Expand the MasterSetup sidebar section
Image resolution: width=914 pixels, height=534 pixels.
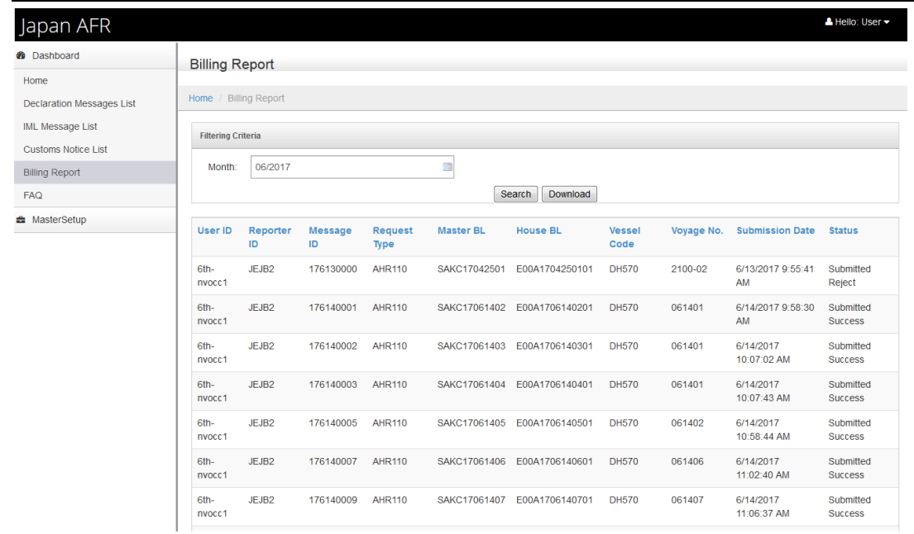coord(59,220)
